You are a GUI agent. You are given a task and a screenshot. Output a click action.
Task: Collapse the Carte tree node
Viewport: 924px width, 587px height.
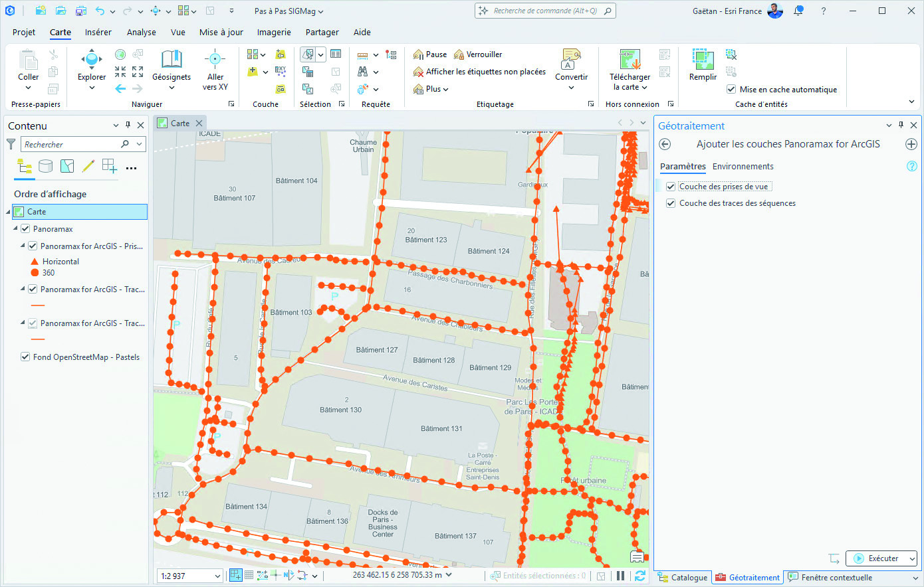click(9, 212)
